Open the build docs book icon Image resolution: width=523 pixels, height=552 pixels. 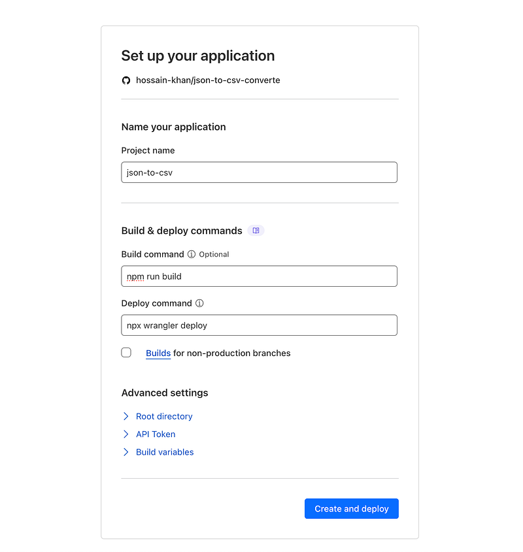pos(256,231)
